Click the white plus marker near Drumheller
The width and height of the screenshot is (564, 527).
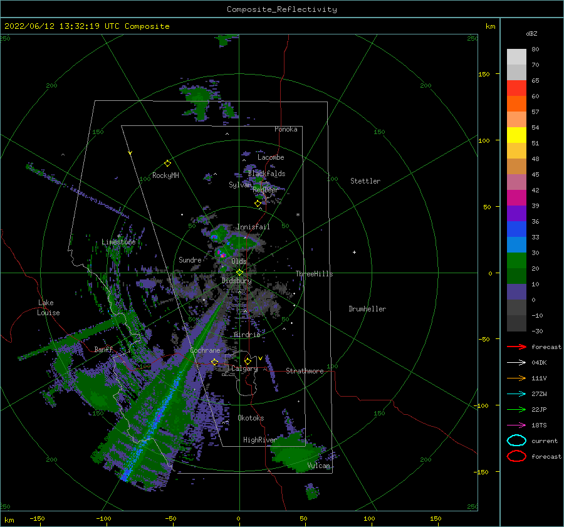354,252
